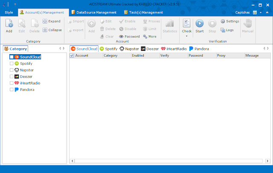Tick the Spotify category checkbox
The image size is (273, 173).
tap(12, 63)
